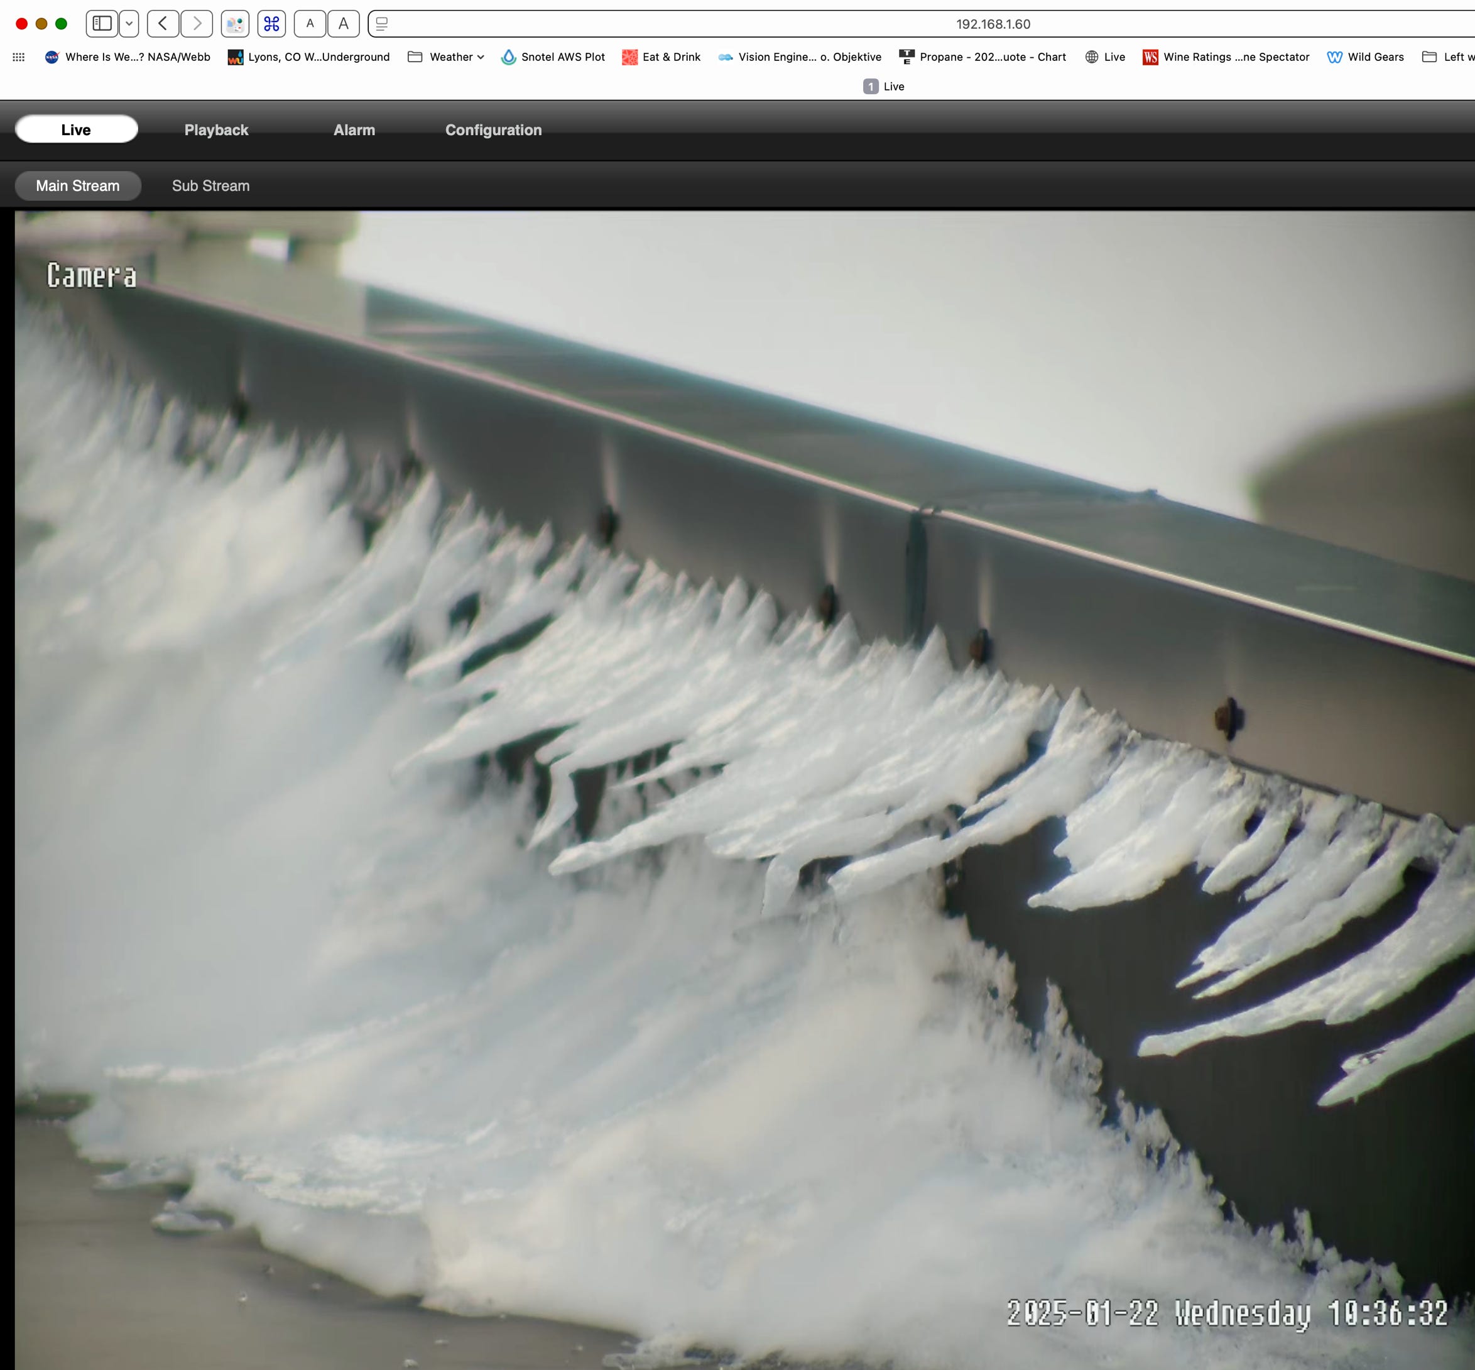Open the Configuration tab

[x=494, y=129]
